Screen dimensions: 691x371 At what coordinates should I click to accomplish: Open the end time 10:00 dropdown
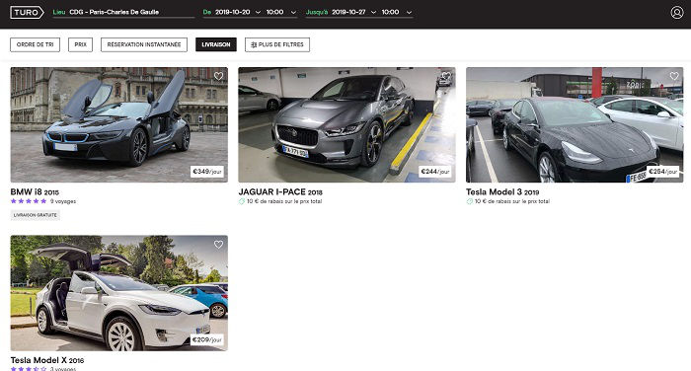click(x=397, y=13)
